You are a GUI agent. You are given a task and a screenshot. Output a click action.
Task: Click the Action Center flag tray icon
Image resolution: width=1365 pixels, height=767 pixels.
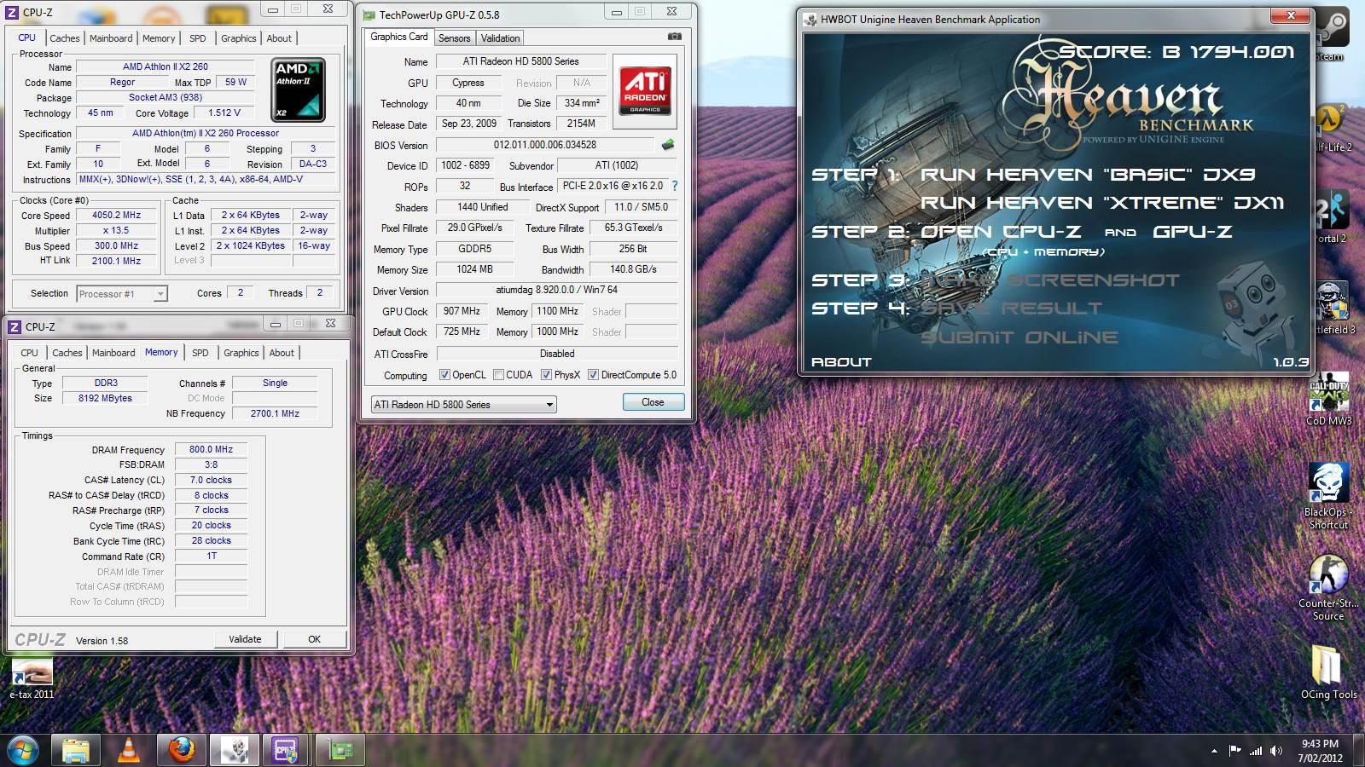click(1234, 751)
